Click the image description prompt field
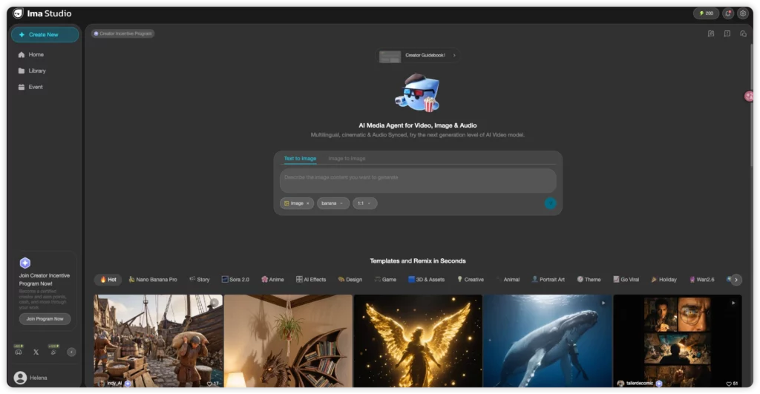Viewport: 760px width, 394px height. tap(417, 178)
